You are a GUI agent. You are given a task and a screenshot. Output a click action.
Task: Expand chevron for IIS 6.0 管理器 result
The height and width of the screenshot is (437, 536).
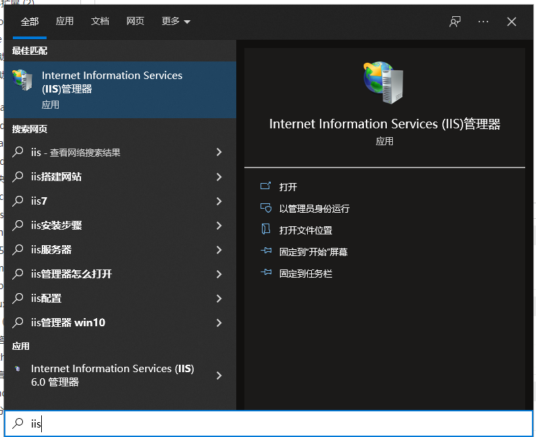[219, 376]
